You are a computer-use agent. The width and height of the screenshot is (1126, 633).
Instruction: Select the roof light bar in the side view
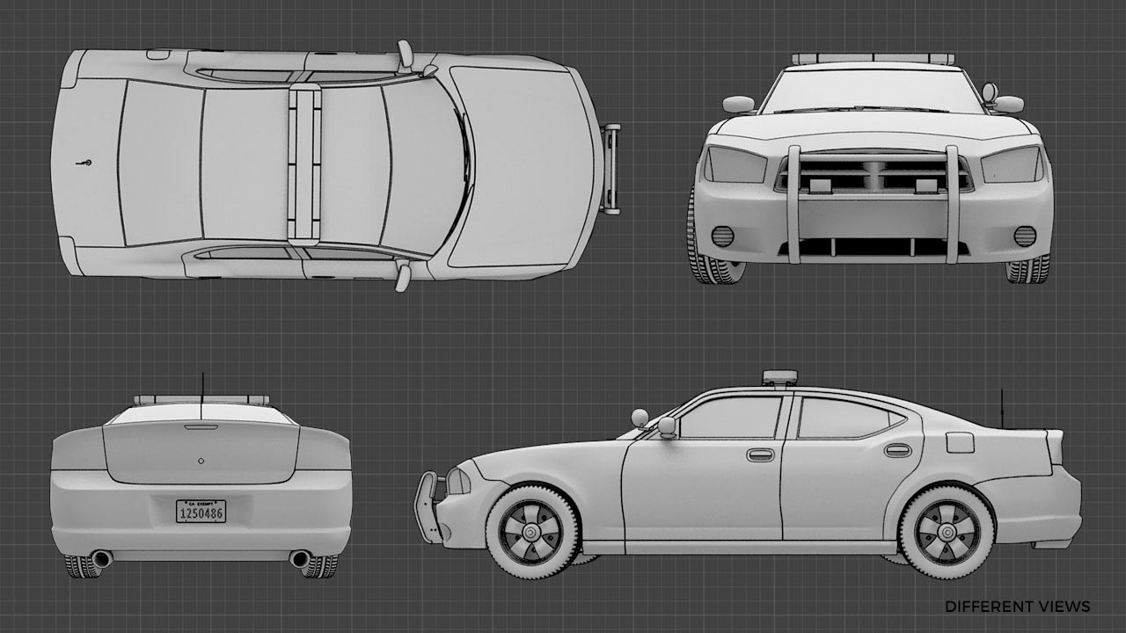tap(779, 376)
